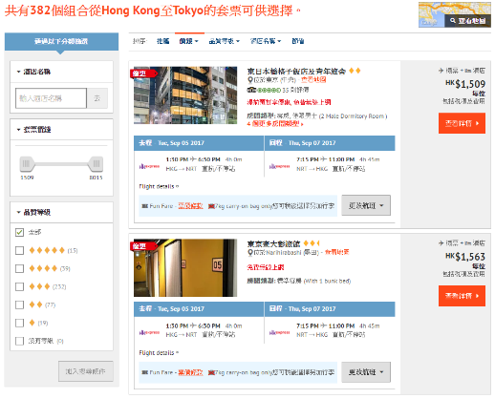Select the recommended sort tab
The image size is (495, 399).
coord(162,41)
